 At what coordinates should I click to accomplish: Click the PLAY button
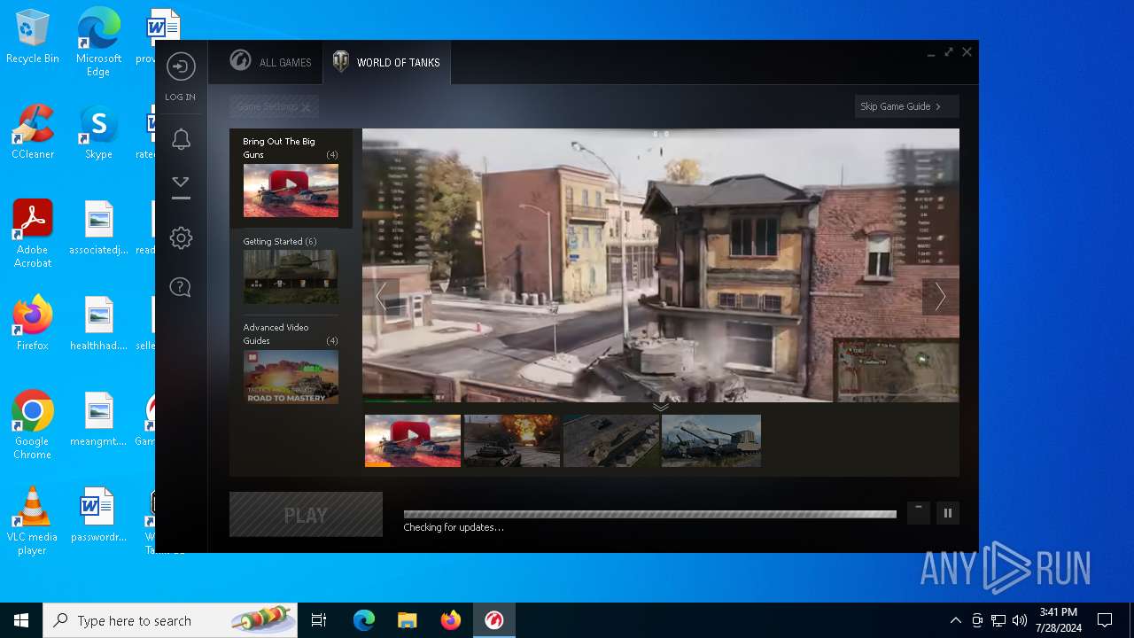pyautogui.click(x=306, y=515)
